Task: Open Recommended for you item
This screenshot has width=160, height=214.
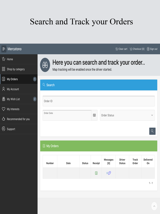Action: point(19,119)
